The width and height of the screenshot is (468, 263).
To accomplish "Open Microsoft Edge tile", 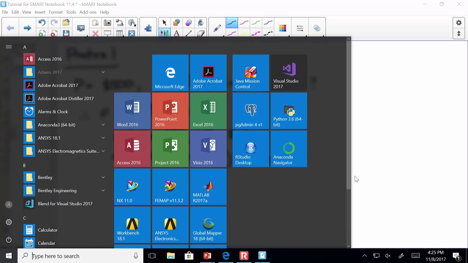I will 170,73.
